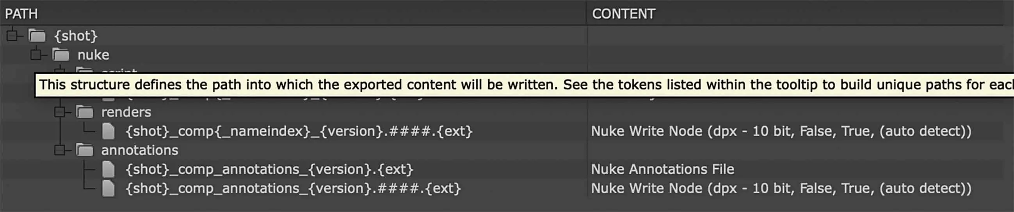Collapse the nuke folder node
This screenshot has height=212, width=1014.
tap(36, 55)
